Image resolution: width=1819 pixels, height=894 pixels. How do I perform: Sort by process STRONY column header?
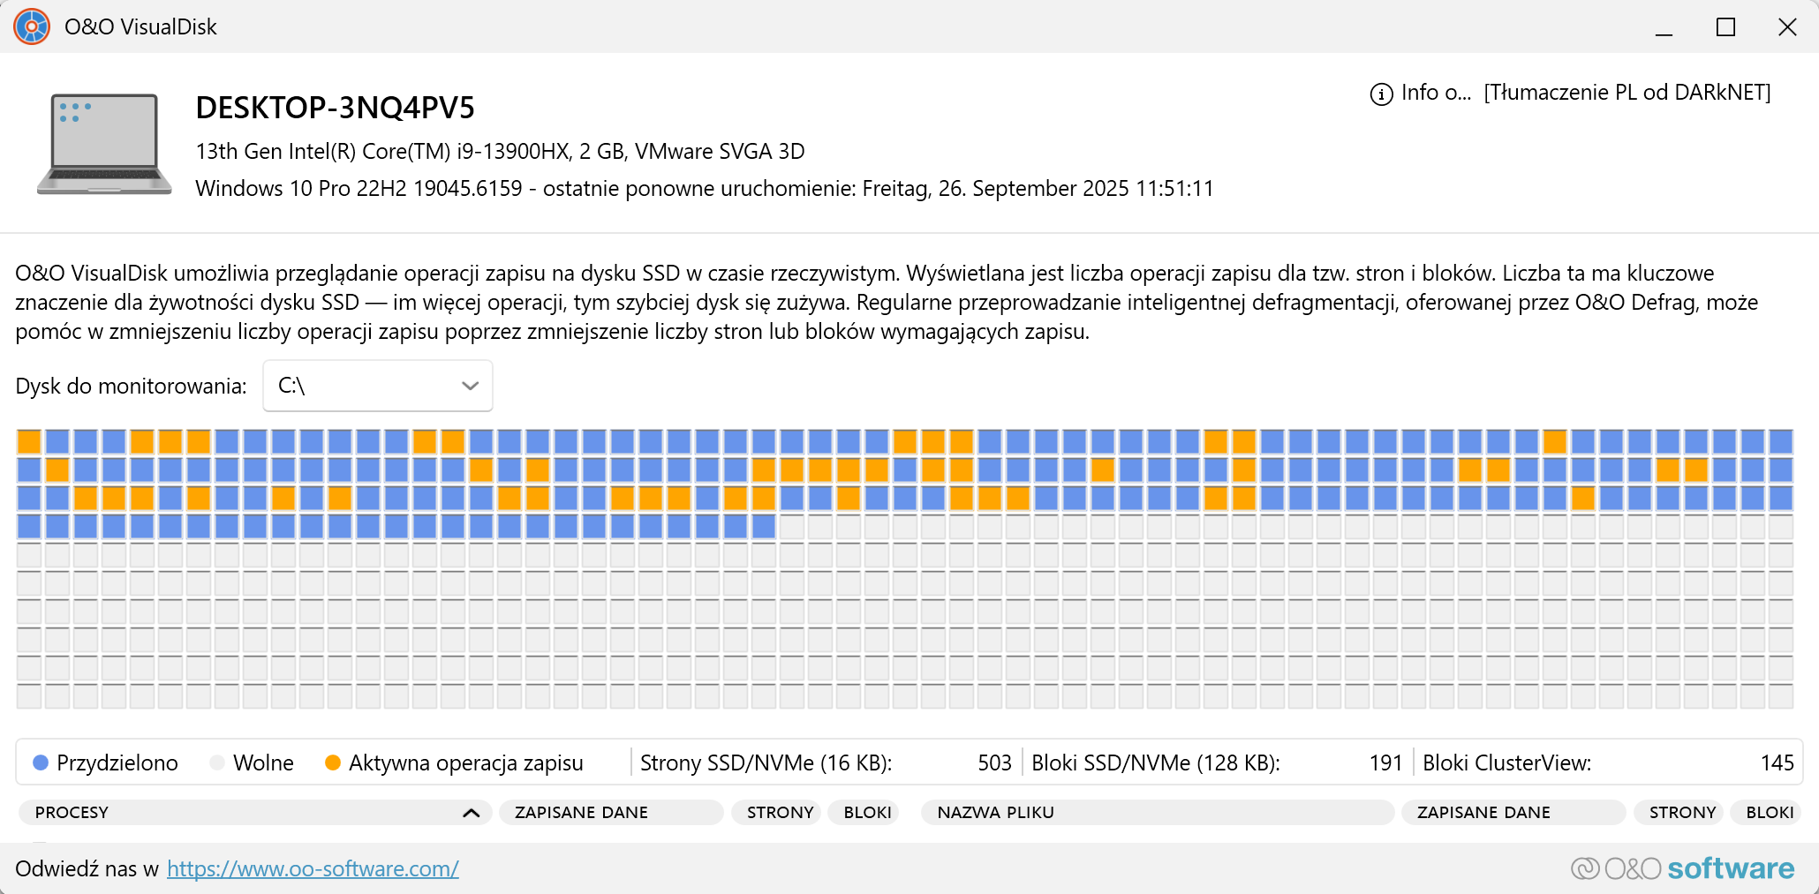(x=777, y=812)
